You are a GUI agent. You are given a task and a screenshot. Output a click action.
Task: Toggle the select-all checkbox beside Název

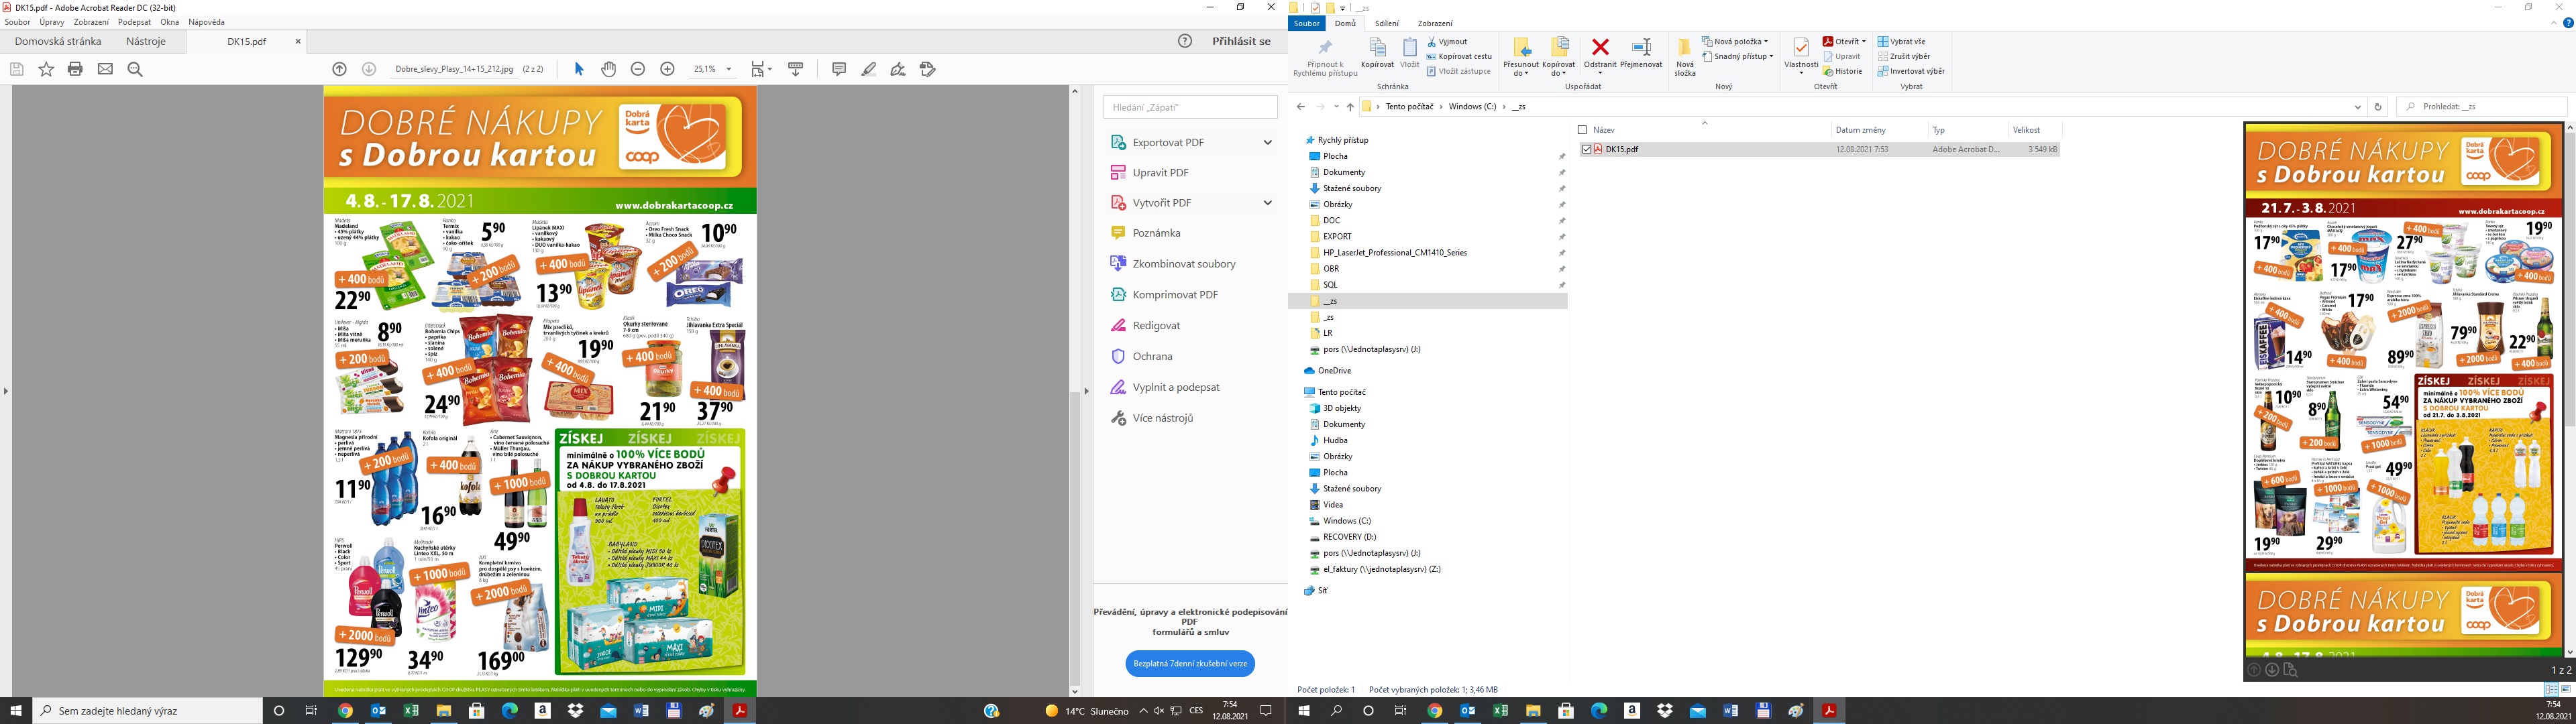click(1582, 130)
